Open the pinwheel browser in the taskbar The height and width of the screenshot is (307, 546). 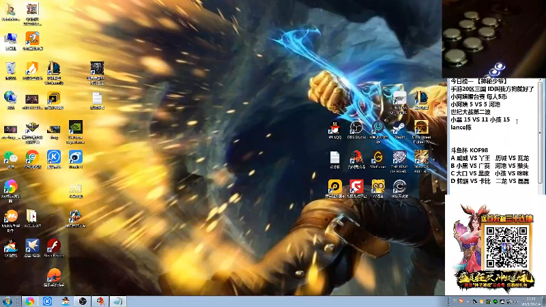29,302
